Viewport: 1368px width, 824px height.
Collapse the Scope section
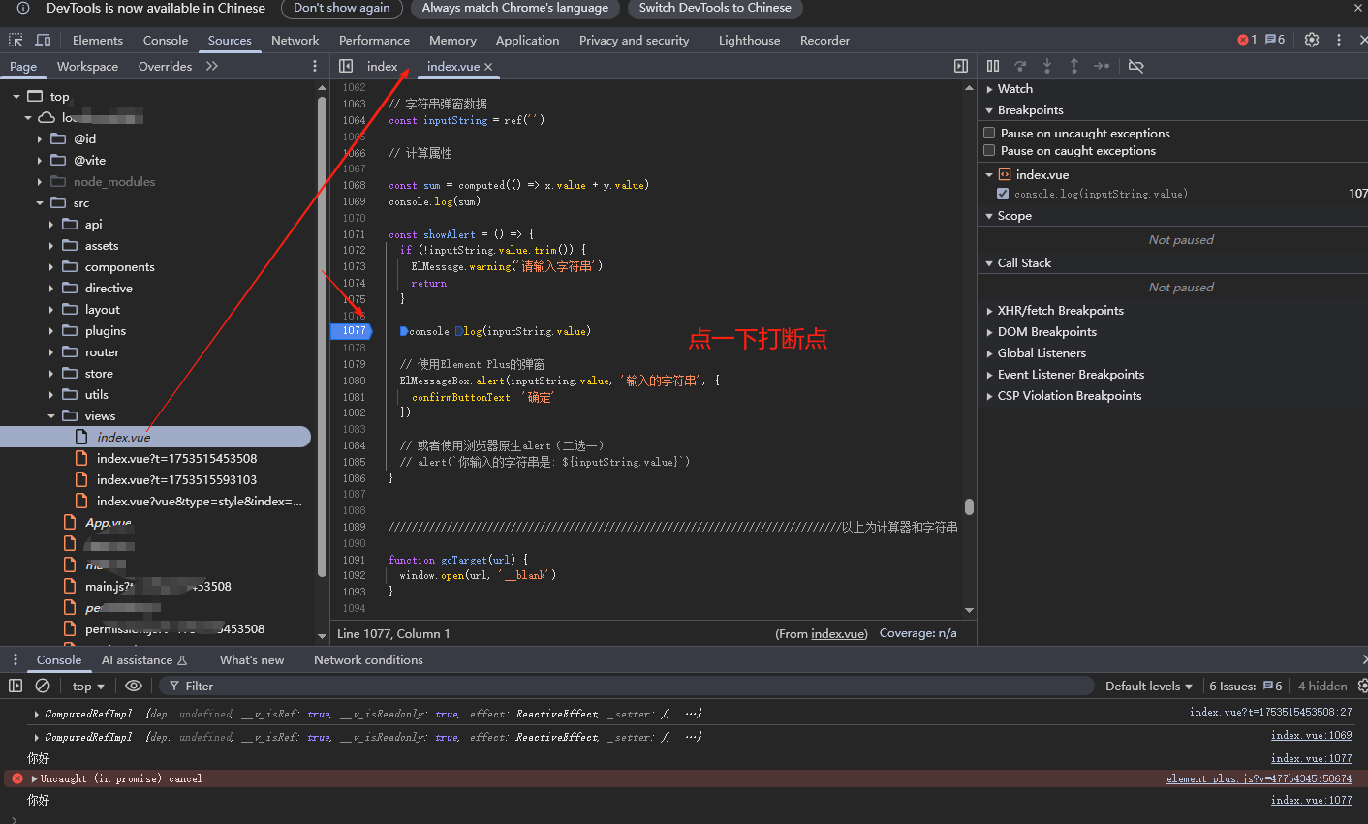coord(989,216)
